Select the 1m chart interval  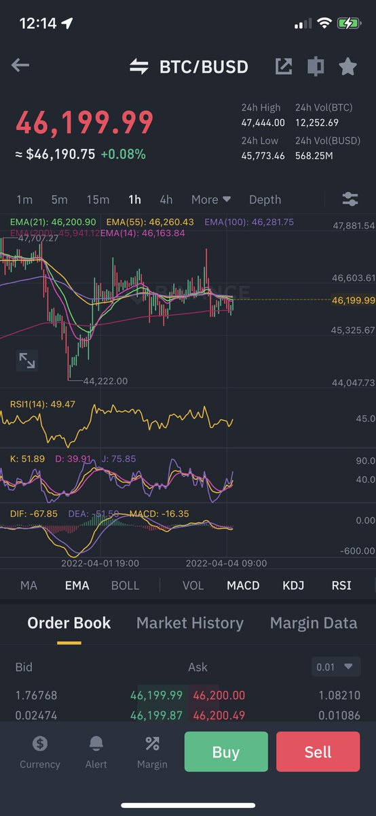click(x=24, y=199)
